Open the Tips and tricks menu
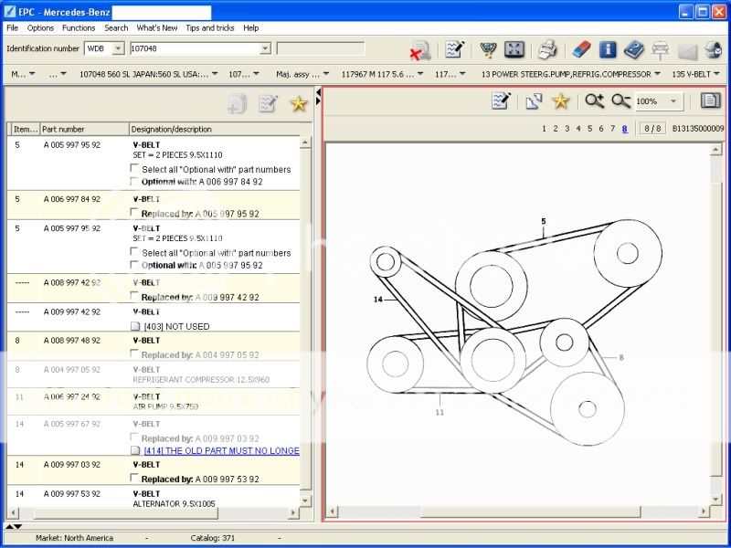 pyautogui.click(x=210, y=28)
